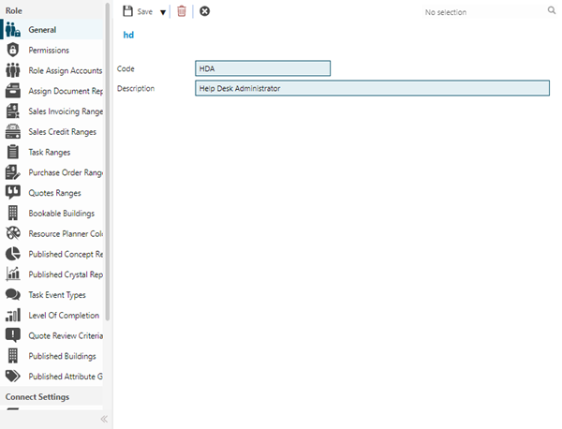Image resolution: width=562 pixels, height=429 pixels.
Task: Click the Level Of Completion bars icon
Action: tap(13, 316)
